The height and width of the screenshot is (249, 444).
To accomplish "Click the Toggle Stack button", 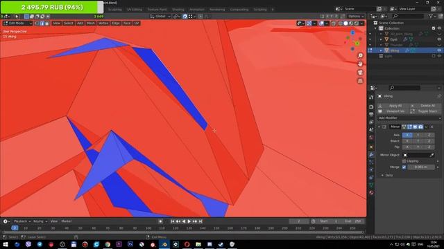I will [x=425, y=111].
